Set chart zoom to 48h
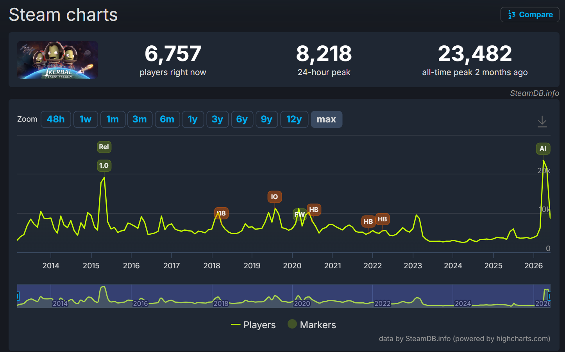 click(x=56, y=119)
